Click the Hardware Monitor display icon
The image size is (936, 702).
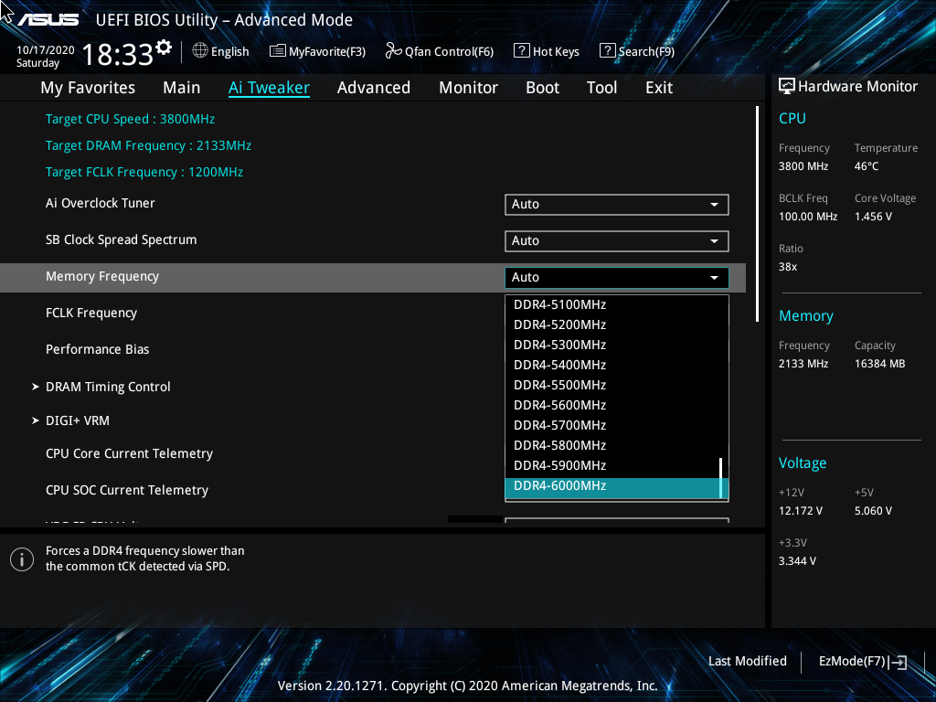click(x=787, y=87)
